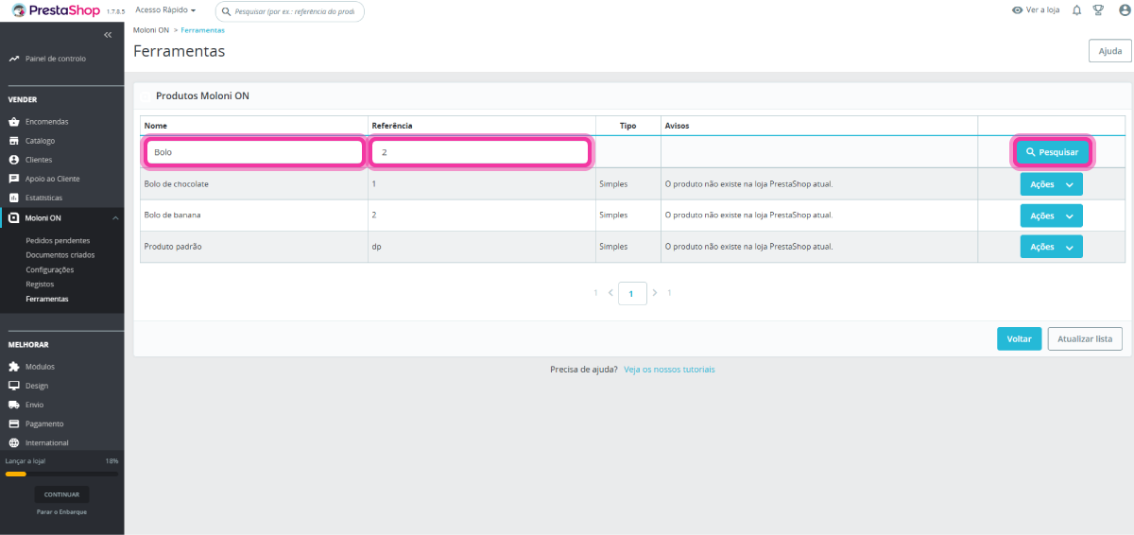Viewport: 1134px width, 535px height.
Task: Open Ações for Bolo de chocolate
Action: 1051,184
